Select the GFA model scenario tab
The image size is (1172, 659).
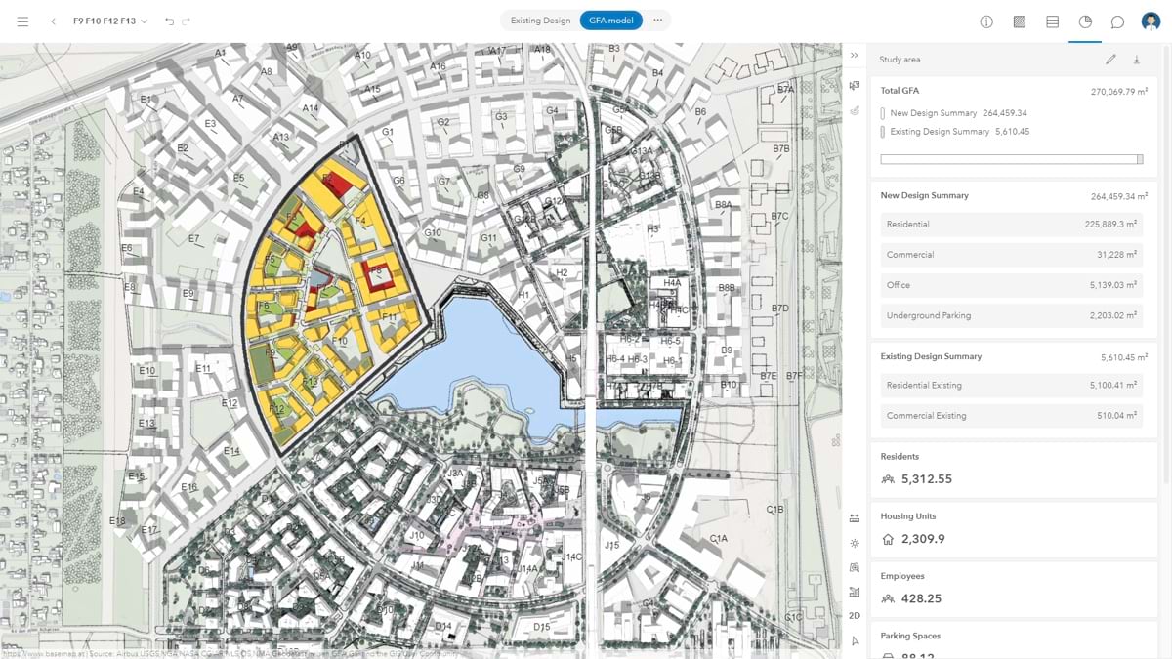tap(610, 21)
